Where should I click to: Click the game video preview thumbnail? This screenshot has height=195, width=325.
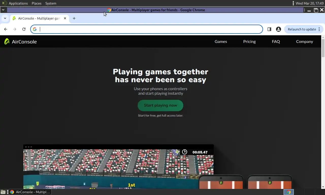118,167
